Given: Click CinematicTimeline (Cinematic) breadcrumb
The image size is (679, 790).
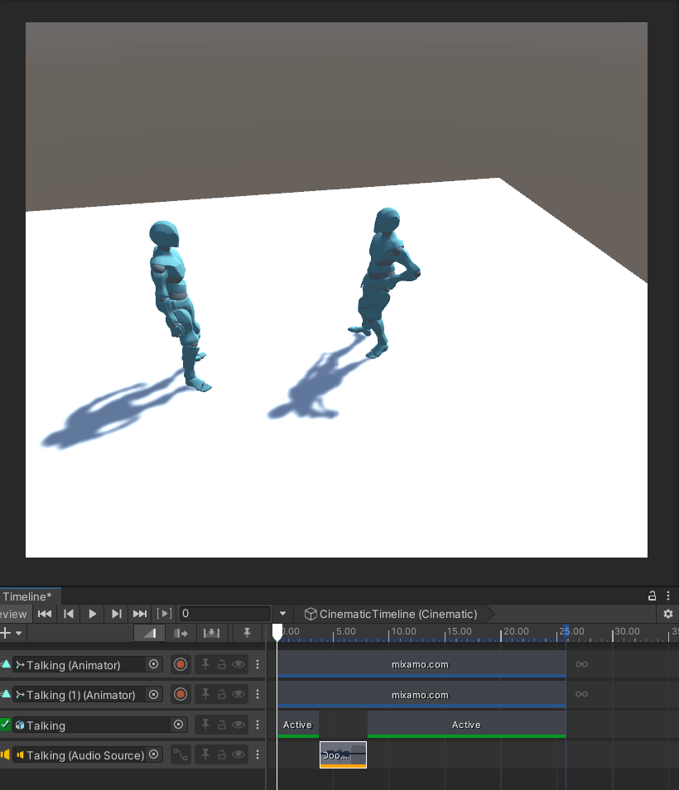Looking at the screenshot, I should pos(391,614).
